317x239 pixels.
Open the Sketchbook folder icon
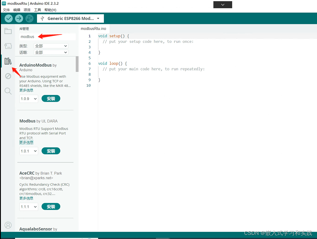(8, 31)
